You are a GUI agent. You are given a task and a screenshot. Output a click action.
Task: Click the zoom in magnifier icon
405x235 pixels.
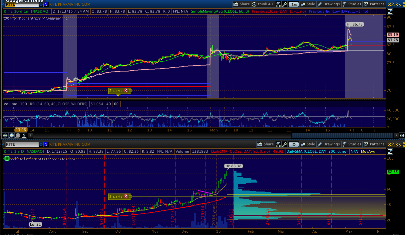(x=11, y=135)
